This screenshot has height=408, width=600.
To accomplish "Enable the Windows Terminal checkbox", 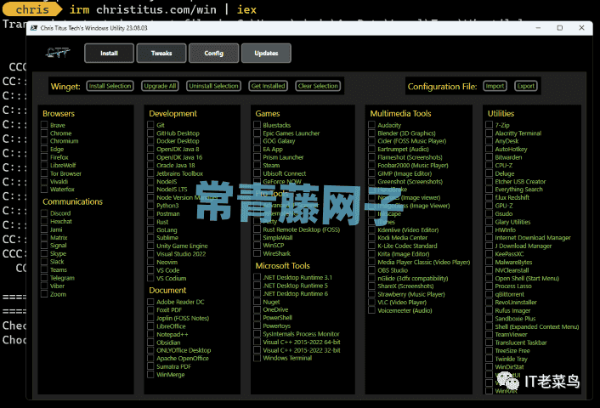I will coord(258,358).
